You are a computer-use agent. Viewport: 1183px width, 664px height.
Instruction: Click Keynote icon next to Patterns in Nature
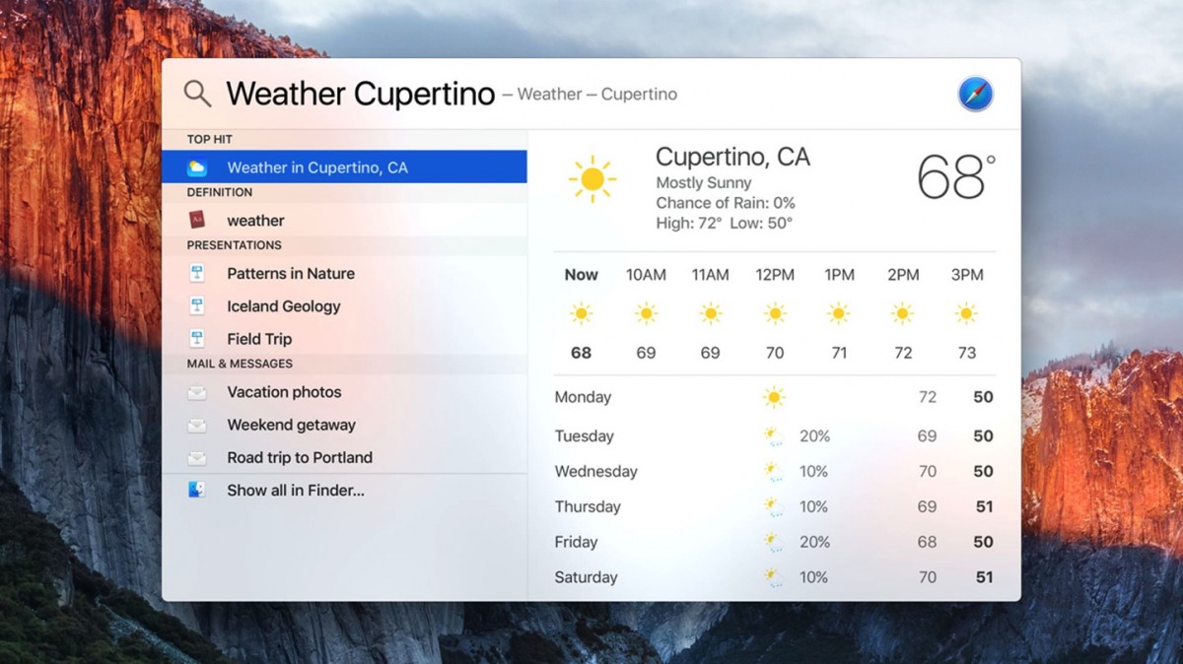(x=197, y=273)
